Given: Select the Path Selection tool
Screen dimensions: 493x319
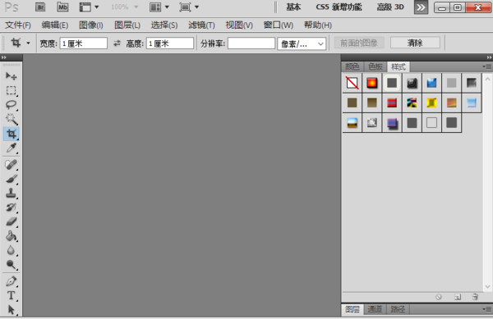Looking at the screenshot, I should click(x=12, y=310).
